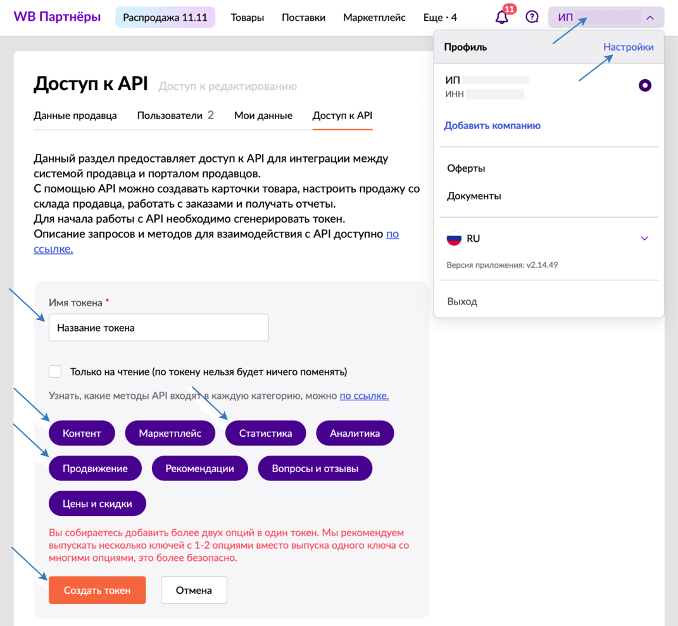Open the Настройки link in profile
The width and height of the screenshot is (678, 626).
tap(628, 47)
